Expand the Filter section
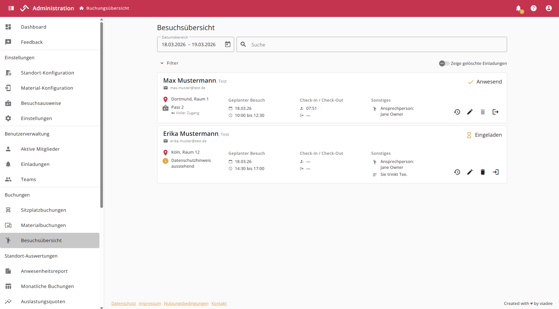Image resolution: width=559 pixels, height=309 pixels. click(x=169, y=63)
